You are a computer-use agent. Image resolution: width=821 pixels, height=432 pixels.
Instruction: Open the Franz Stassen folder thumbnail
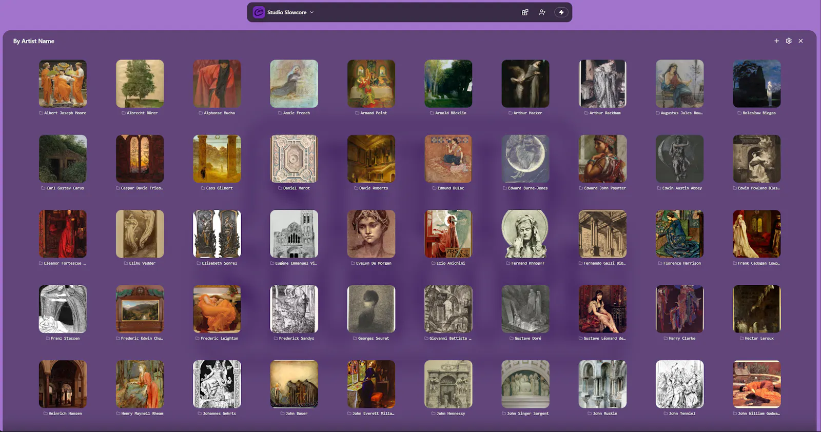pos(63,309)
